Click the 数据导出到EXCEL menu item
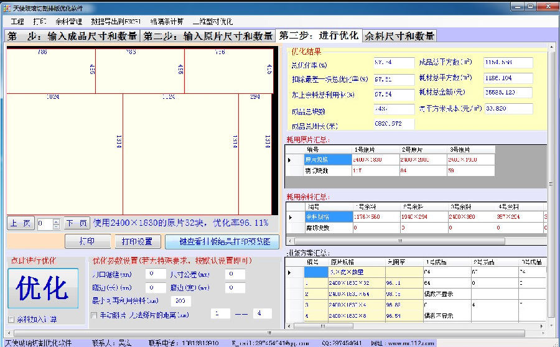Viewport: 560px width, 347px height. click(116, 21)
